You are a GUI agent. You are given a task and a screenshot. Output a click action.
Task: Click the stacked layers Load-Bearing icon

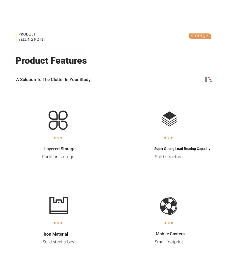169,119
